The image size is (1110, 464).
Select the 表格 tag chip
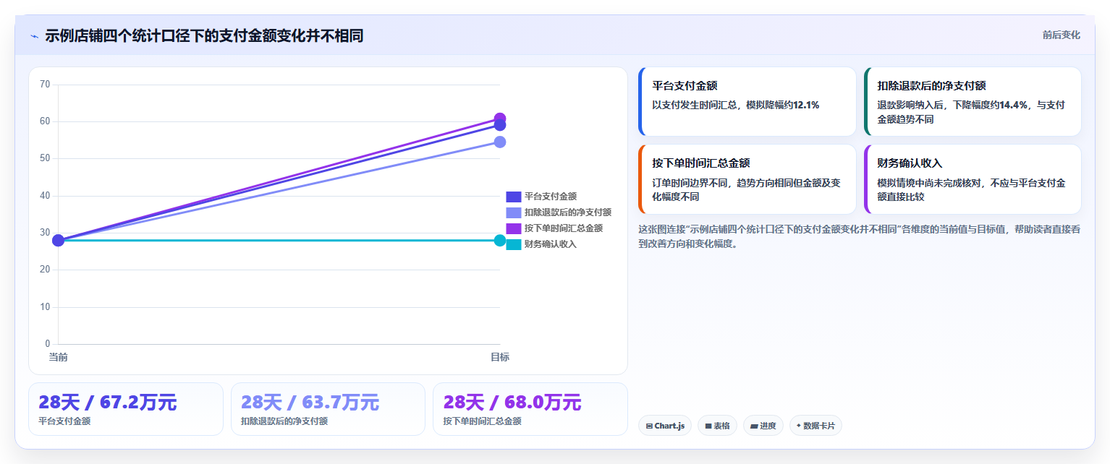click(x=717, y=426)
